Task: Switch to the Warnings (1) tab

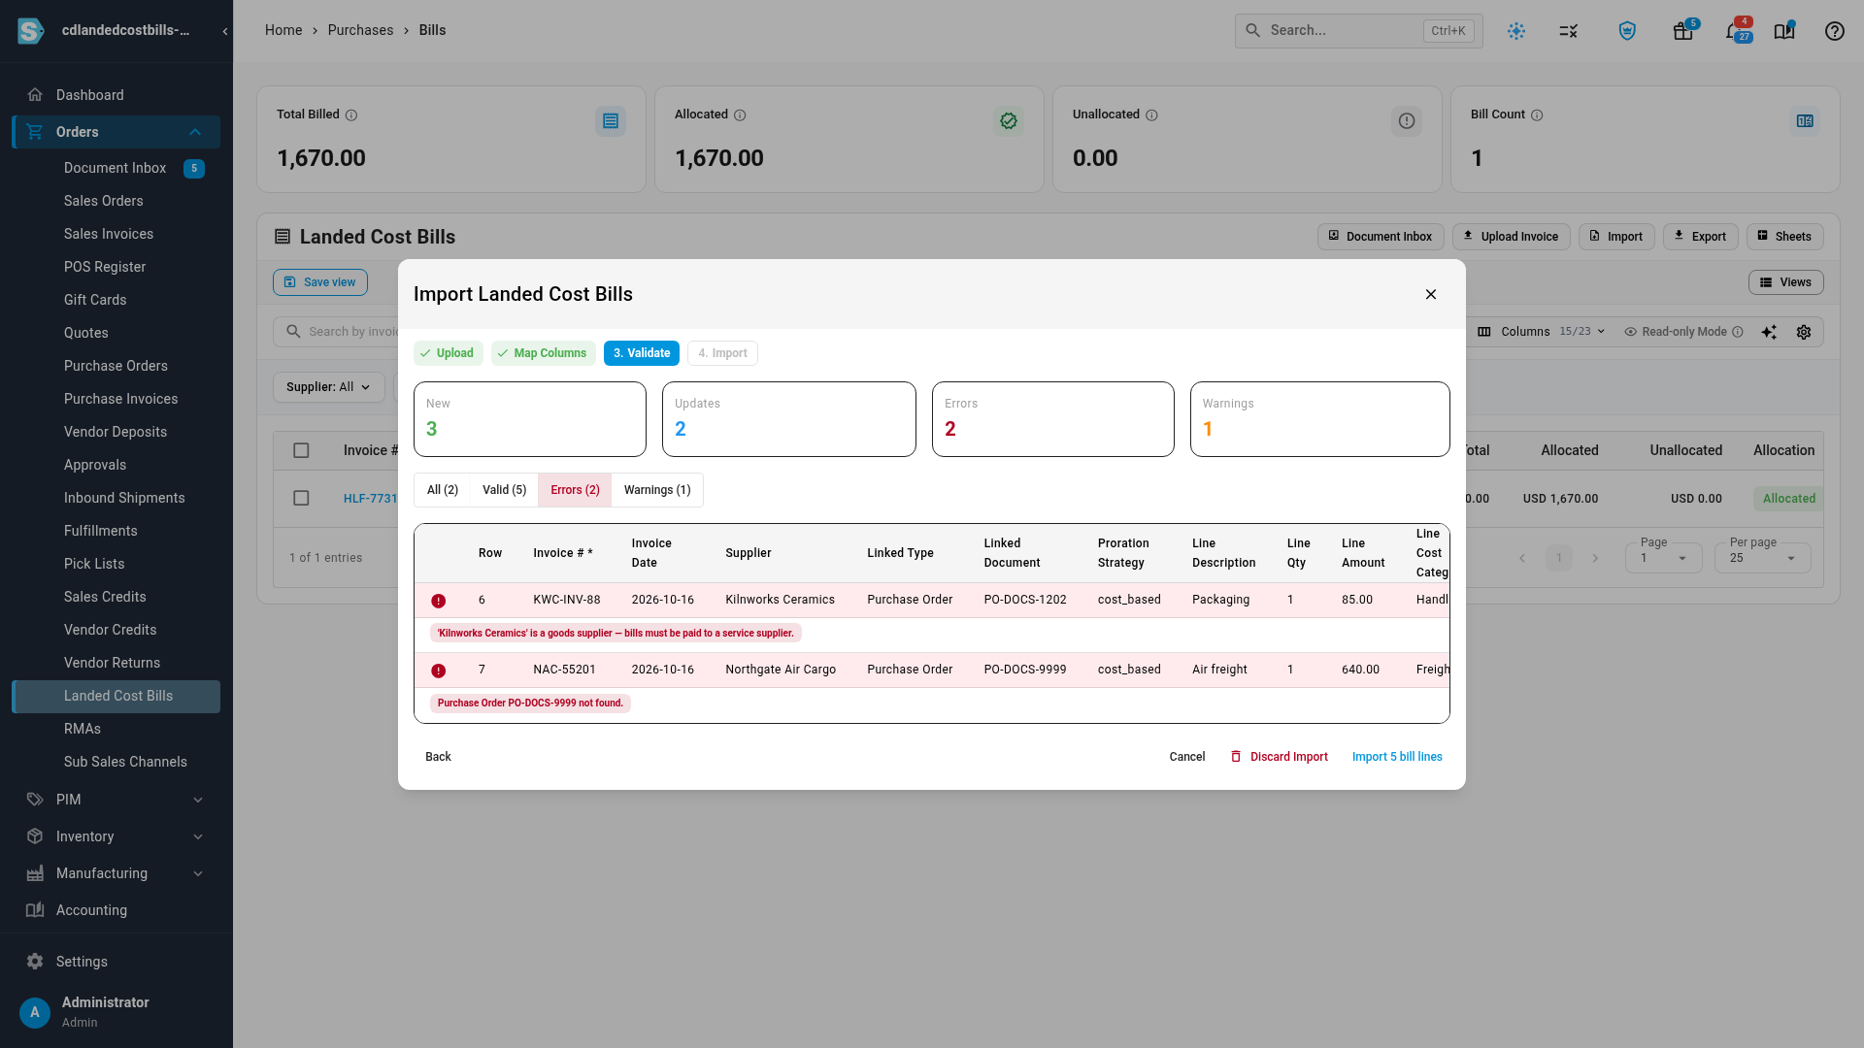Action: [x=657, y=490]
